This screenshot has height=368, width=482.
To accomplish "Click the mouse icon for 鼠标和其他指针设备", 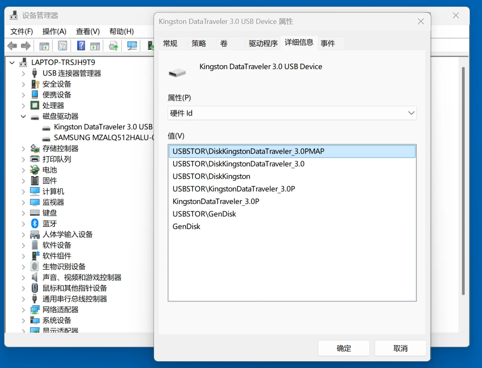I will 35,288.
